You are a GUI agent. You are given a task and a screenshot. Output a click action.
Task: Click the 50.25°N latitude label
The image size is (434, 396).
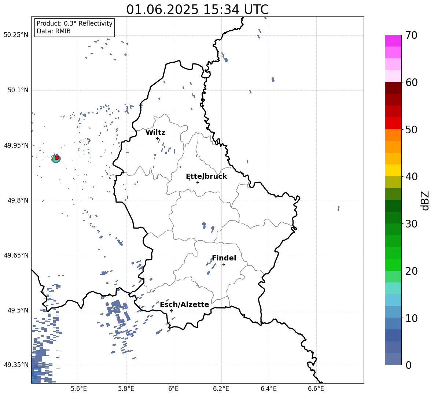pyautogui.click(x=16, y=35)
